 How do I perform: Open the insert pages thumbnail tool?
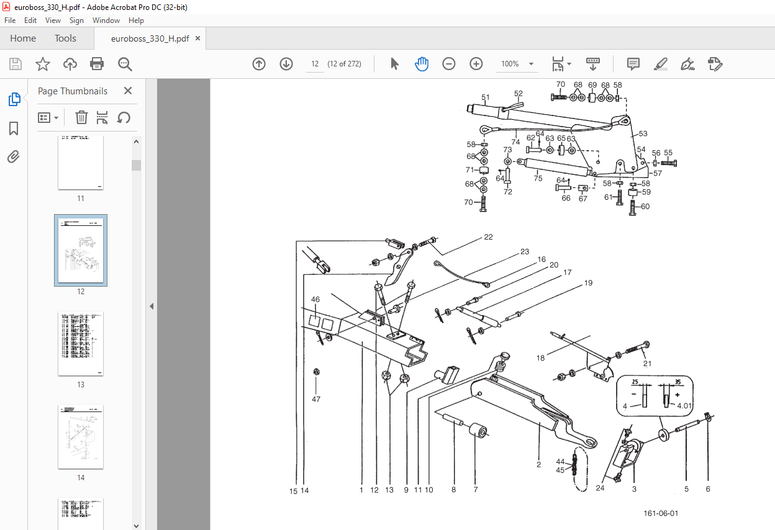pyautogui.click(x=102, y=117)
